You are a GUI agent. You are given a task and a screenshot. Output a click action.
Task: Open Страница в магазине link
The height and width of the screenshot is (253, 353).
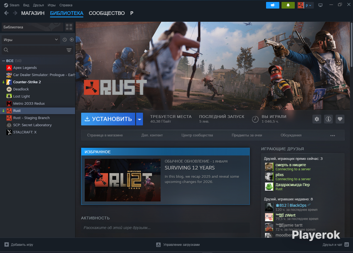pyautogui.click(x=105, y=135)
